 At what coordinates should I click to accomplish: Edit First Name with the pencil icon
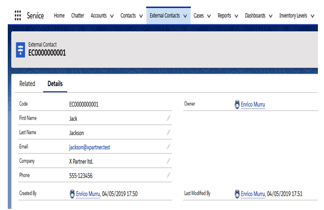[169, 118]
